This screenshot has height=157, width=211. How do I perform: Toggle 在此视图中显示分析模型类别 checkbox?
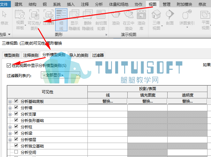click(9, 66)
